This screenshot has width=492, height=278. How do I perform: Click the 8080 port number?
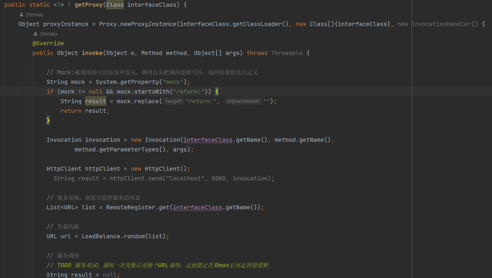(x=219, y=178)
